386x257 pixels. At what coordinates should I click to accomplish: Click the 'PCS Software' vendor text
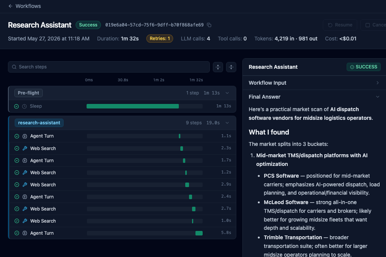(x=281, y=176)
